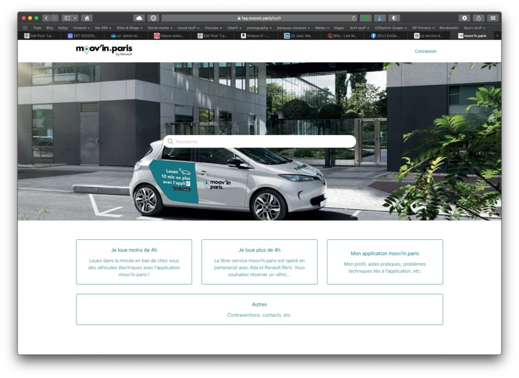Open the tab overview grid icon
Viewport: 519px width, 378px height.
point(493,17)
